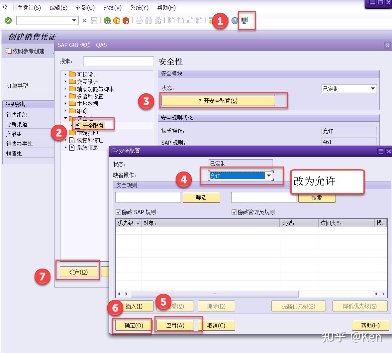Open the Help question mark icon

[x=235, y=21]
